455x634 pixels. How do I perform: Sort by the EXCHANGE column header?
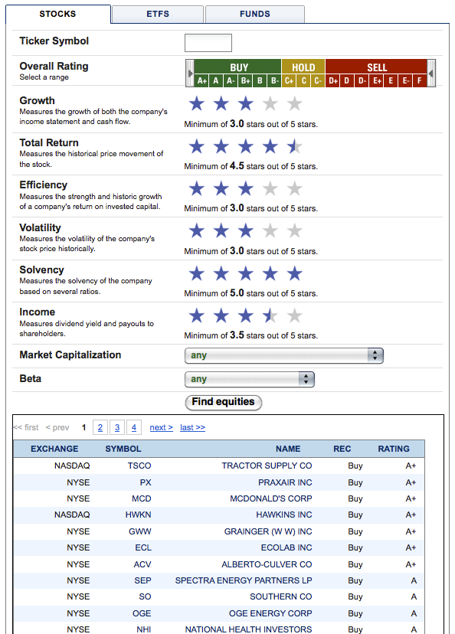[54, 449]
